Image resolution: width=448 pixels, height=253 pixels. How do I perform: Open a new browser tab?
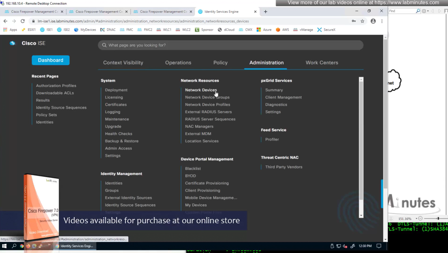point(266,12)
